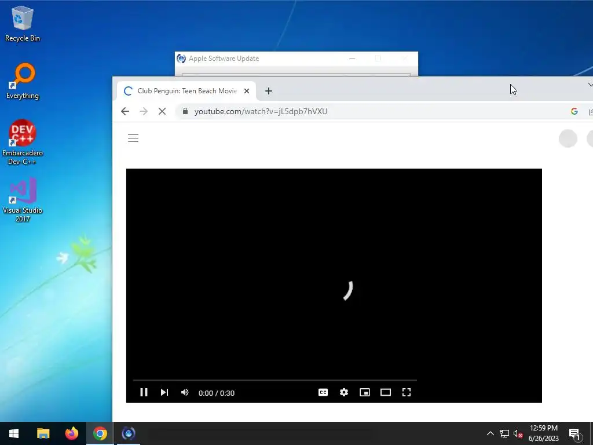Select the Club Penguin: Teen Beach Movie tab
Viewport: 593px width, 445px height.
(x=186, y=91)
